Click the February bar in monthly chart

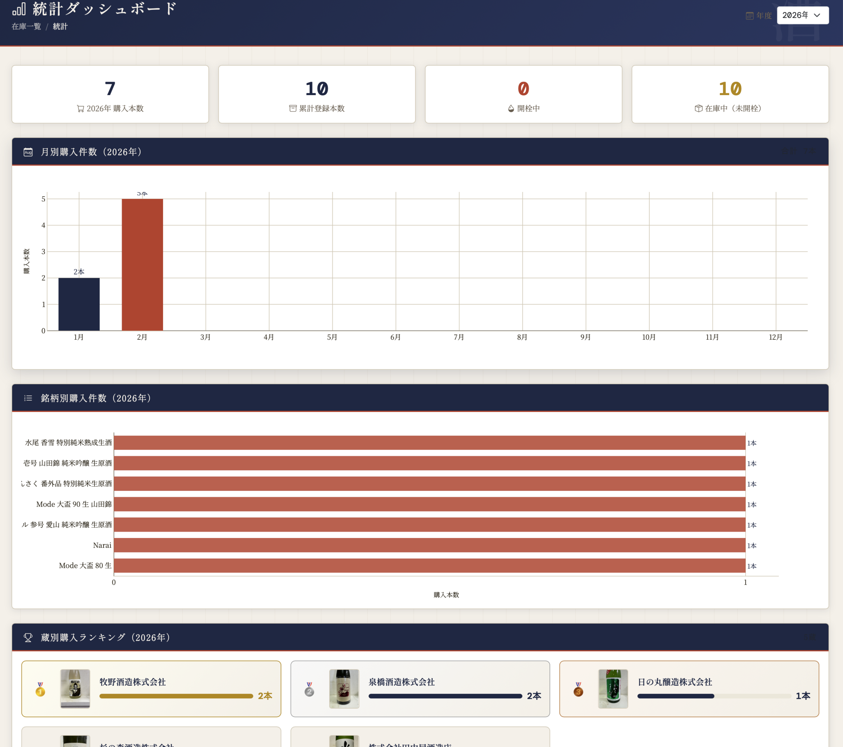pos(142,264)
